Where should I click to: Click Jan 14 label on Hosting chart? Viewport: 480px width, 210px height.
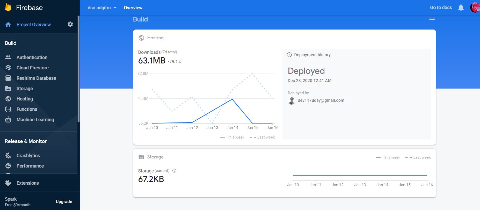coord(232,128)
